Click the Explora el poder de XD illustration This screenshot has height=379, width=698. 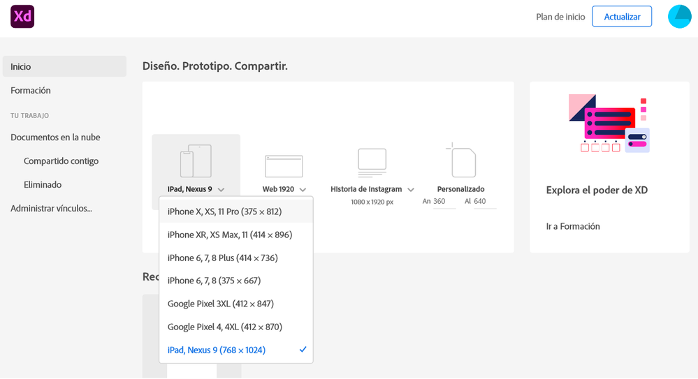[609, 124]
